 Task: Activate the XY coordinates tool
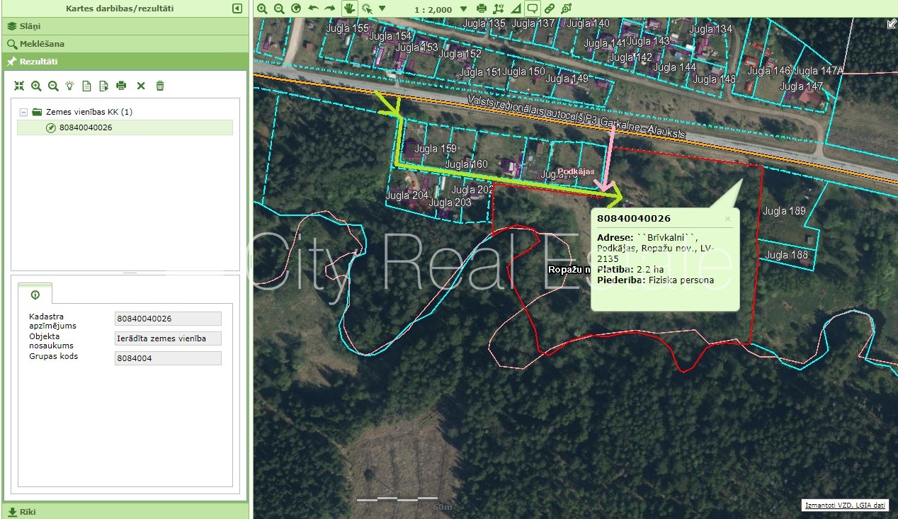click(x=498, y=8)
